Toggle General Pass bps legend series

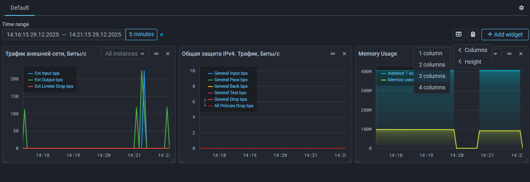[230, 80]
